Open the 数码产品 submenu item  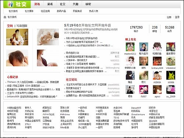(x=61, y=11)
